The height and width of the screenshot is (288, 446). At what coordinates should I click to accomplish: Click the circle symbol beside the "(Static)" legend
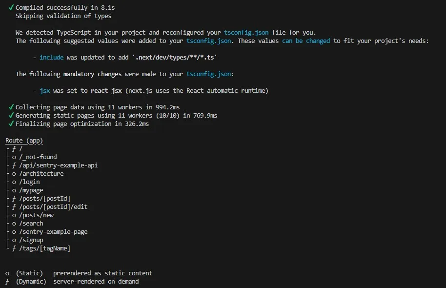[7, 273]
